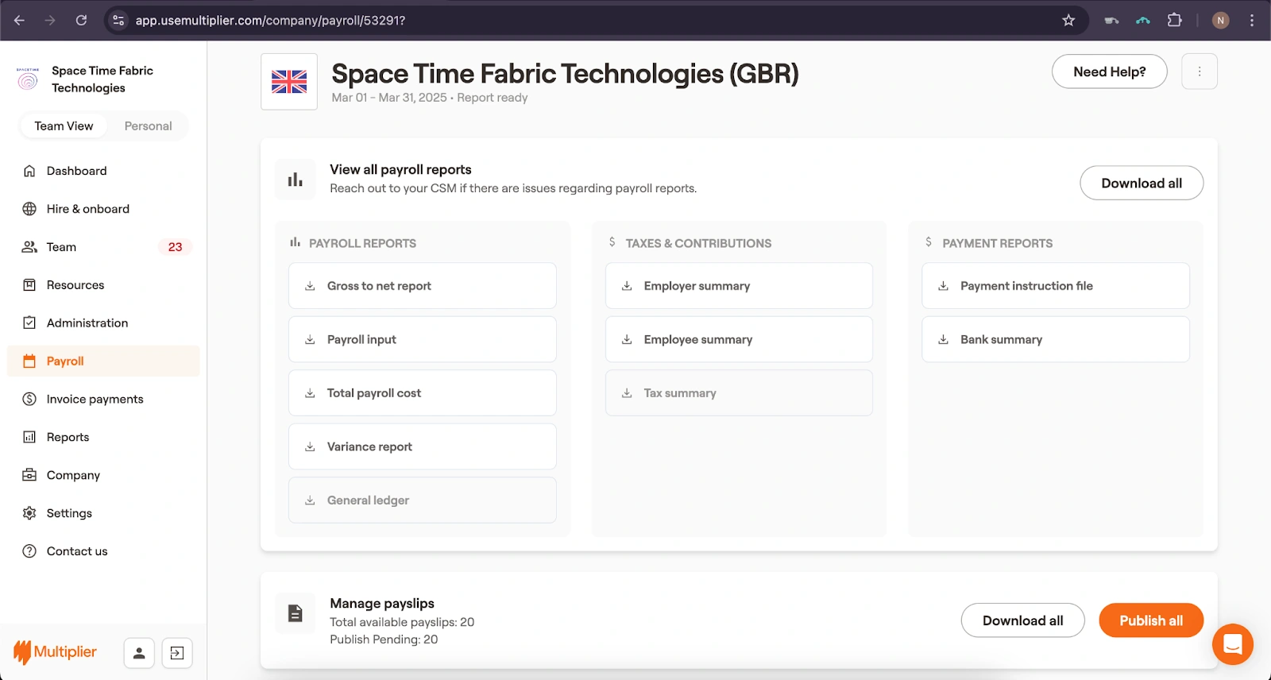Bookmark this page with the star icon

pyautogui.click(x=1068, y=21)
